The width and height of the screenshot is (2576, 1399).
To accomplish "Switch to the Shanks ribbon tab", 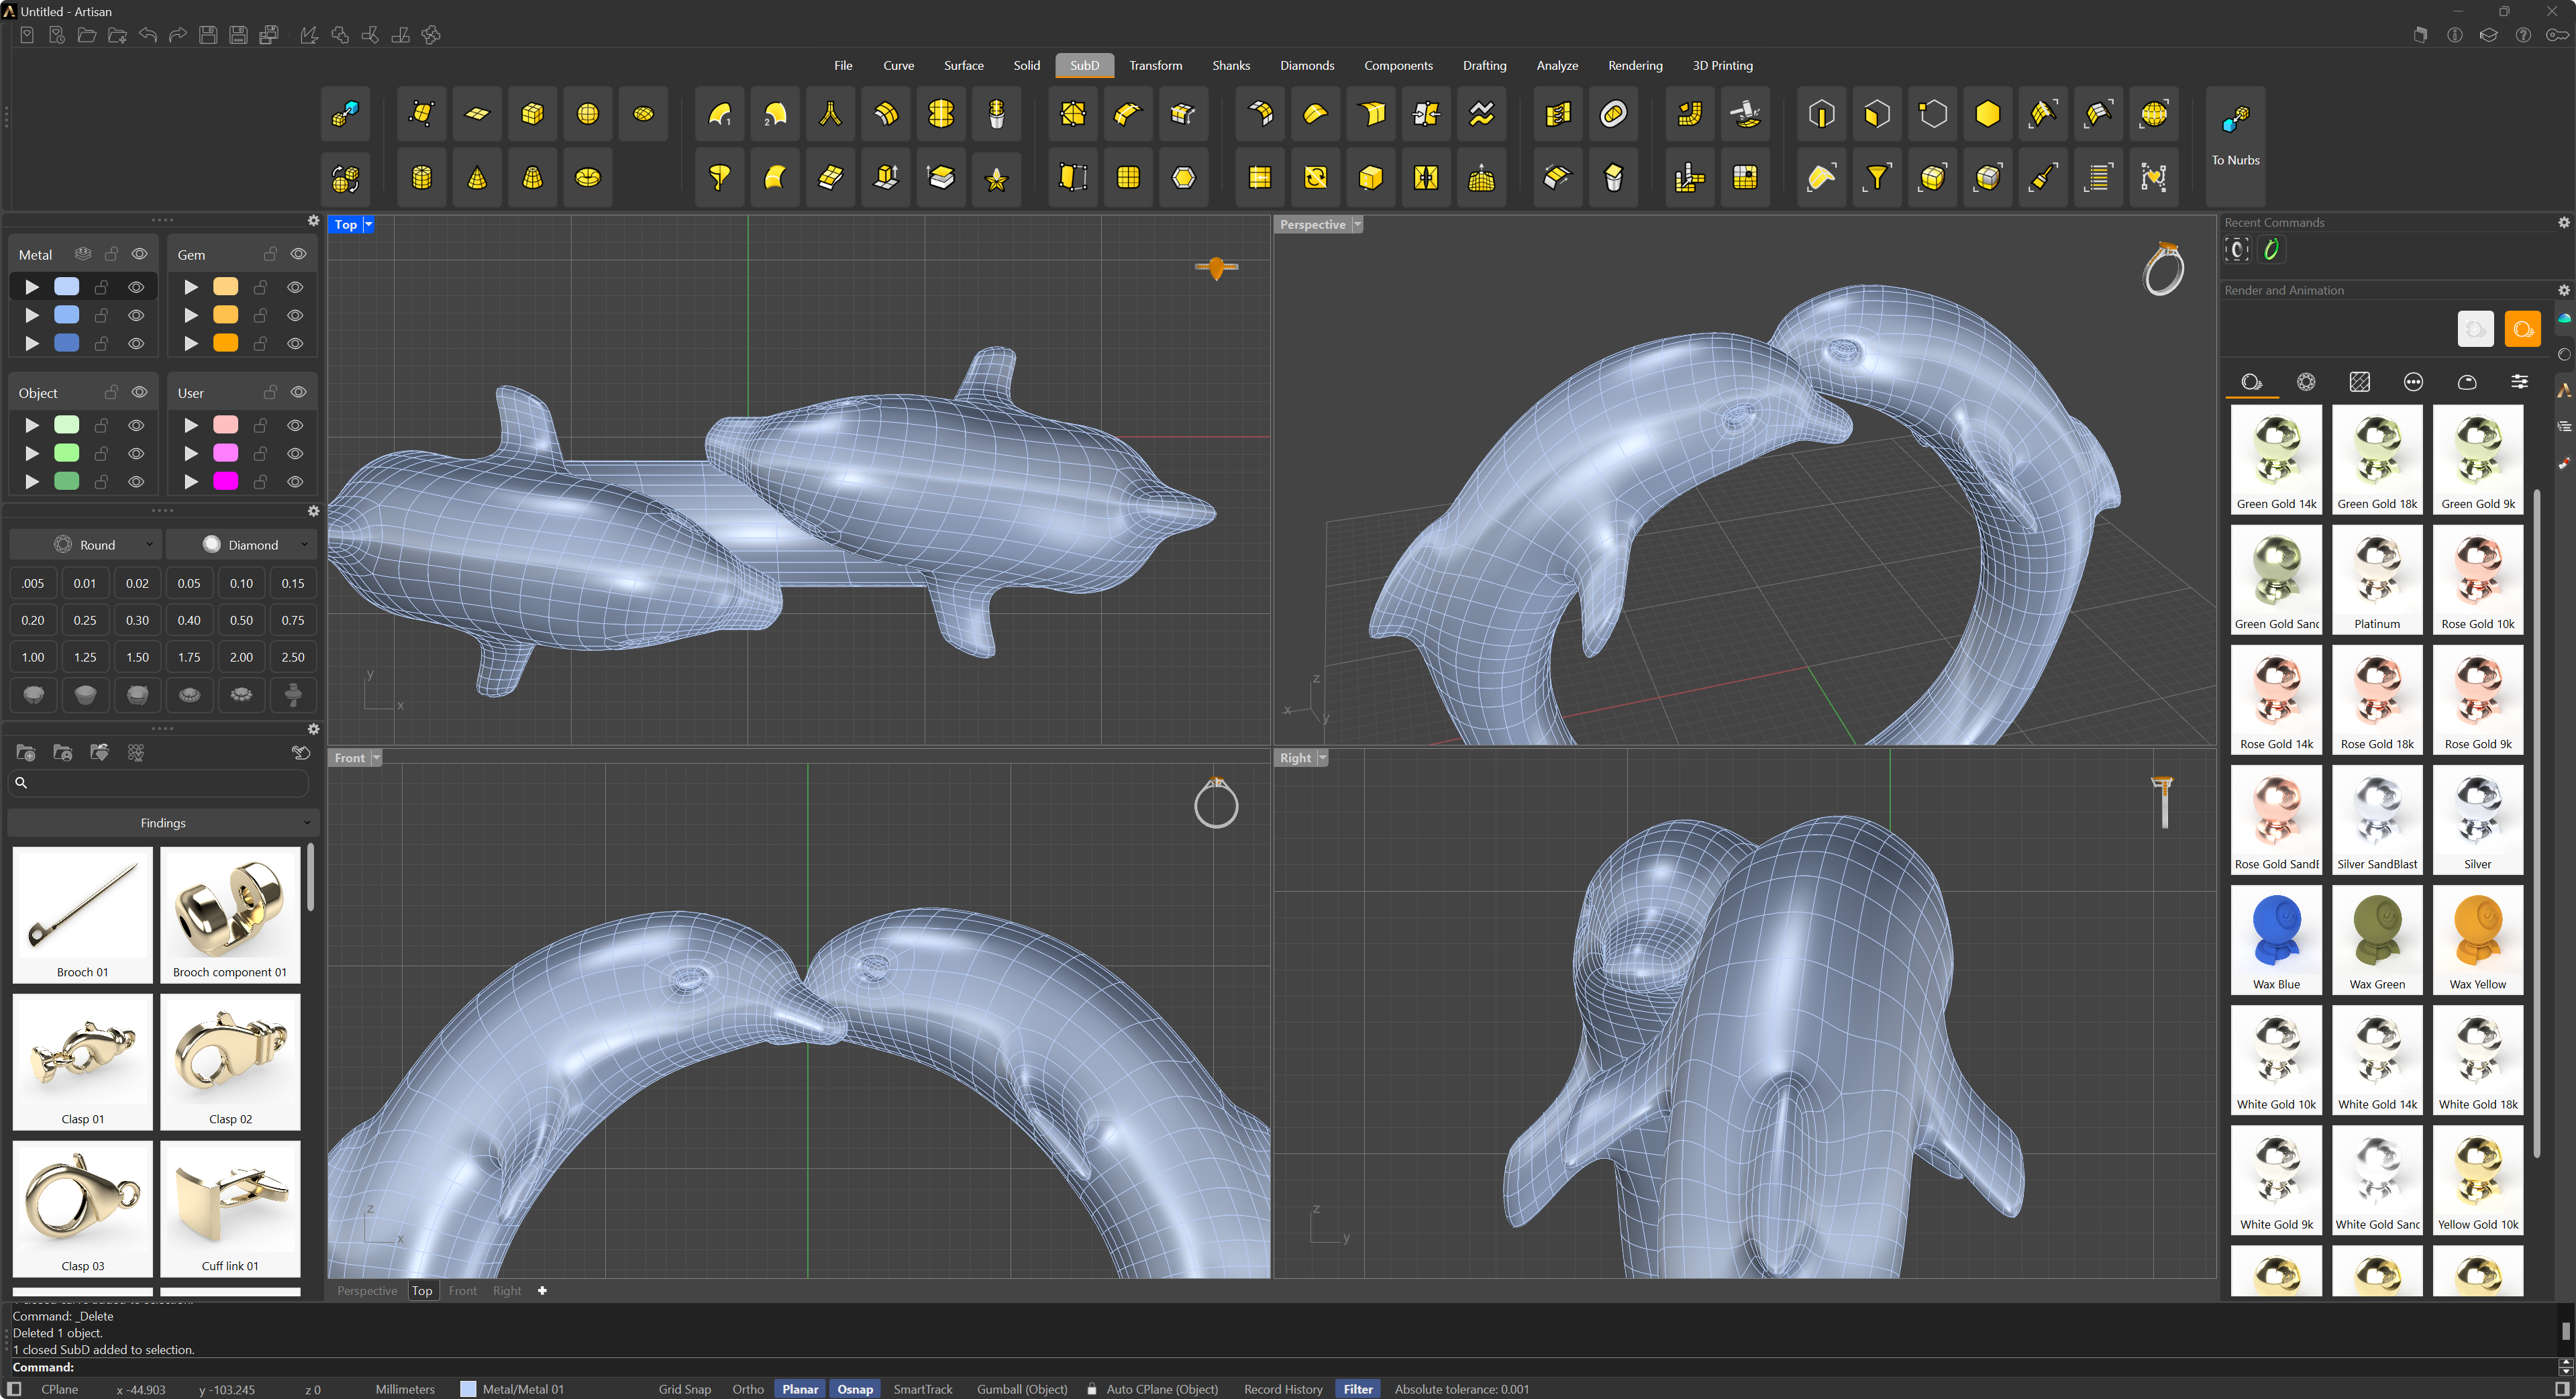I will 1230,65.
